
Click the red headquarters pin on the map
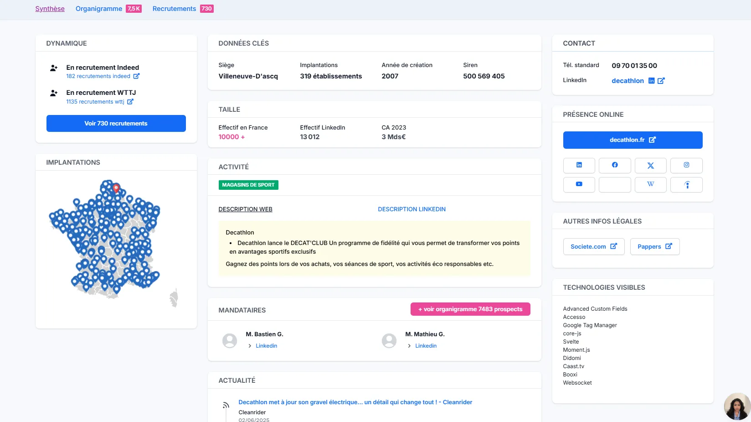point(116,188)
